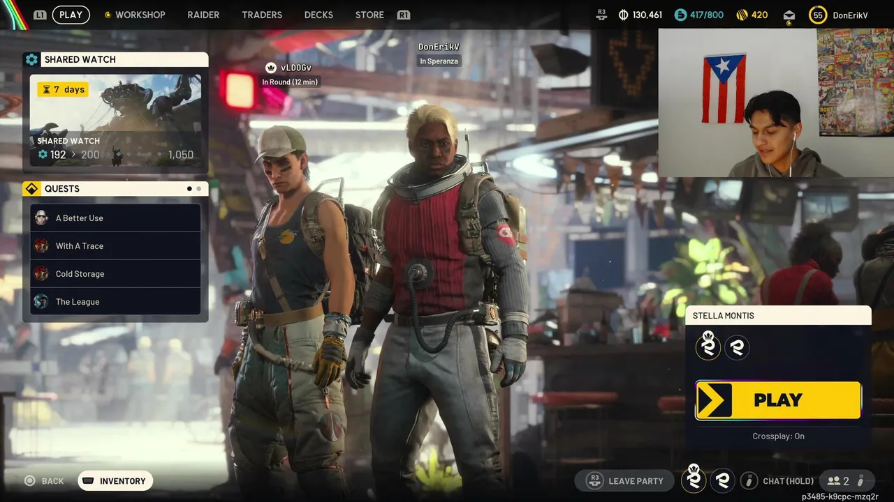Click the 1,050 Shared Watch reward value
Image resolution: width=894 pixels, height=502 pixels.
(181, 155)
